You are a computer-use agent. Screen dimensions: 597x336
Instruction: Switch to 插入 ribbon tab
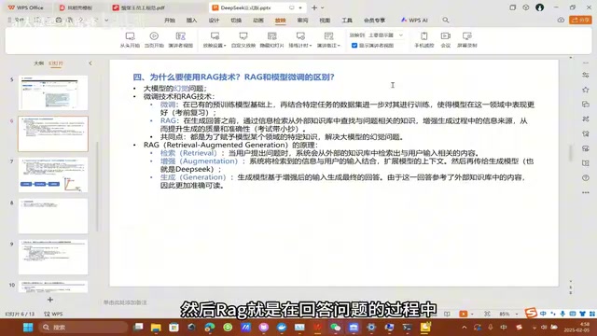tap(191, 21)
